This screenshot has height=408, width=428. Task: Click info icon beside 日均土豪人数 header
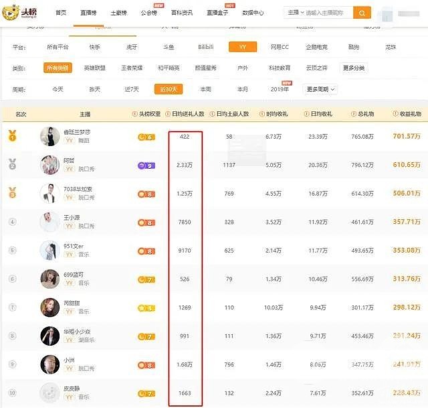click(212, 114)
